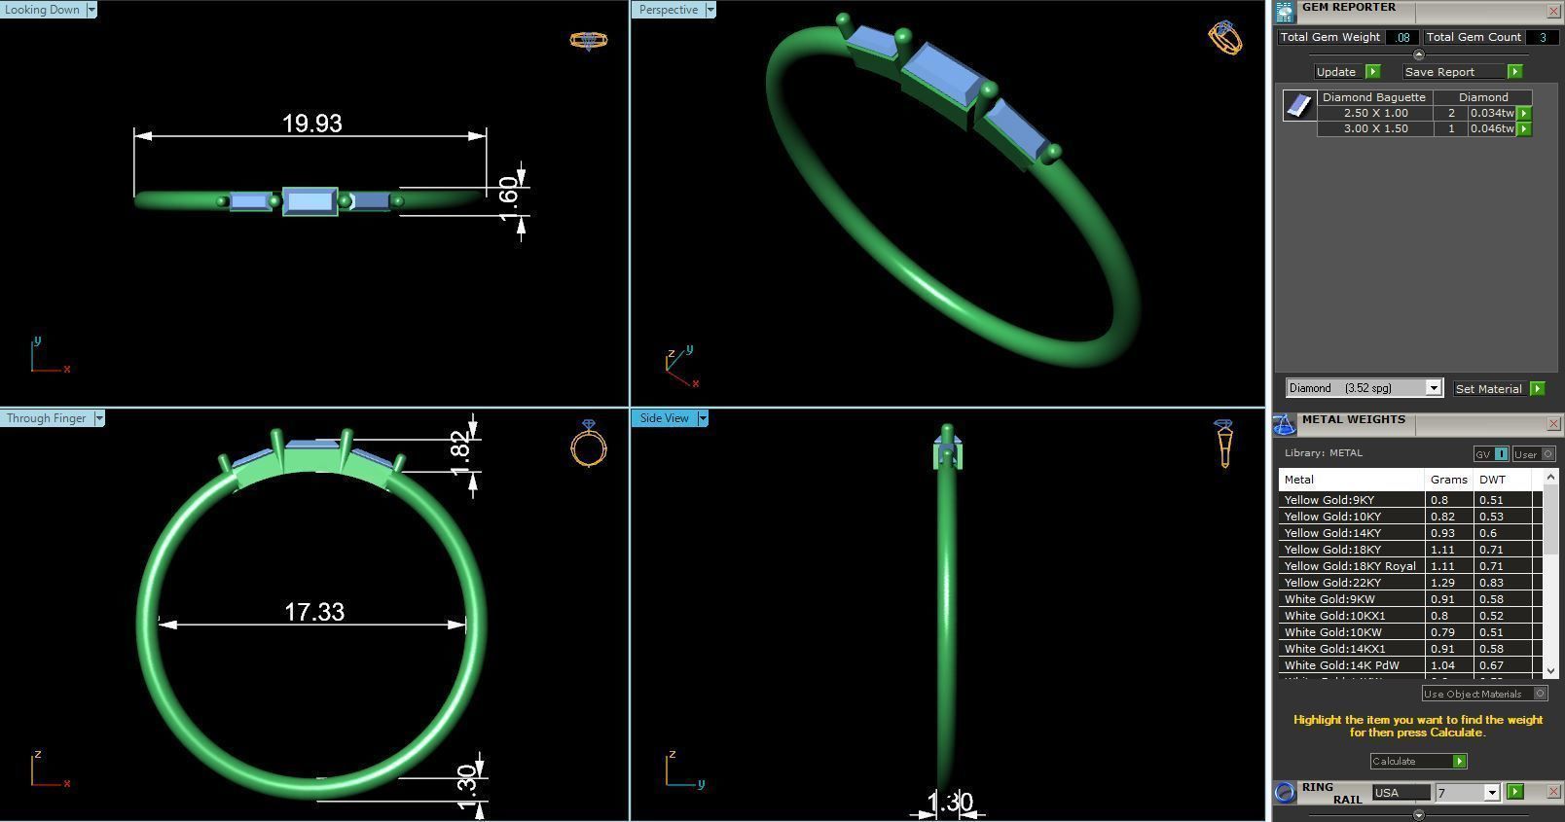This screenshot has height=822, width=1565.
Task: Select Yellow Gold:10KY row
Action: click(x=1410, y=517)
